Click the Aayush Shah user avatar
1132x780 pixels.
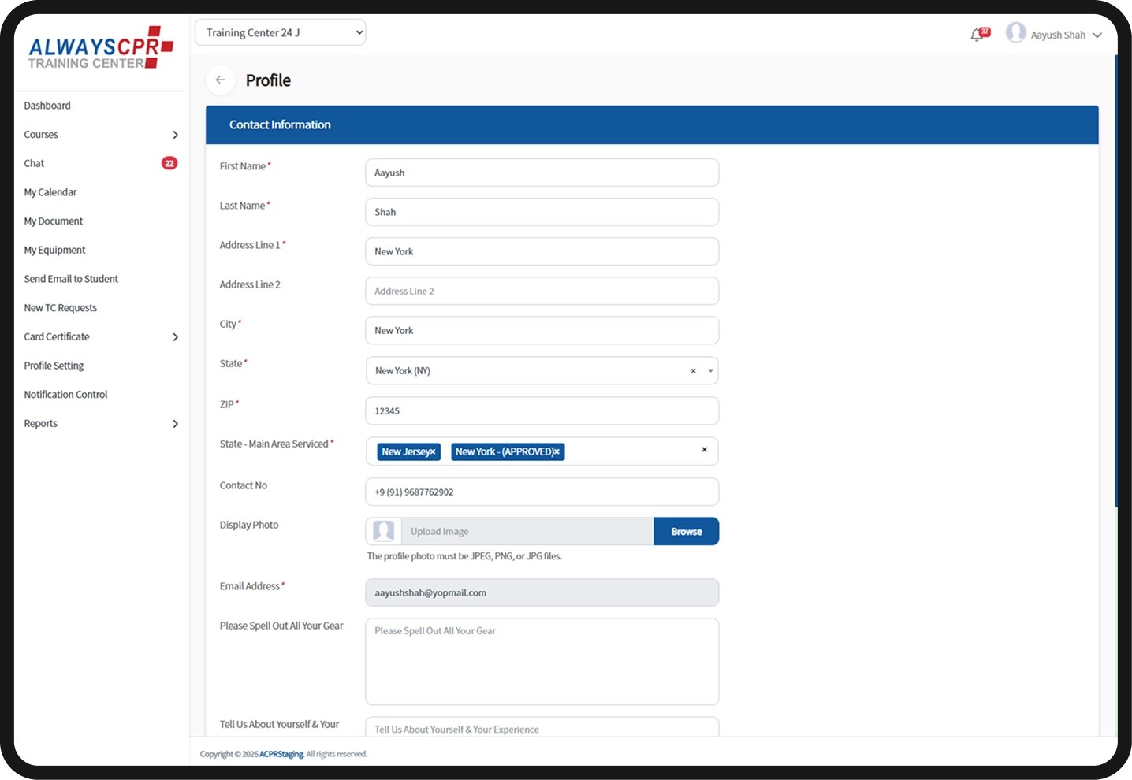point(1016,33)
